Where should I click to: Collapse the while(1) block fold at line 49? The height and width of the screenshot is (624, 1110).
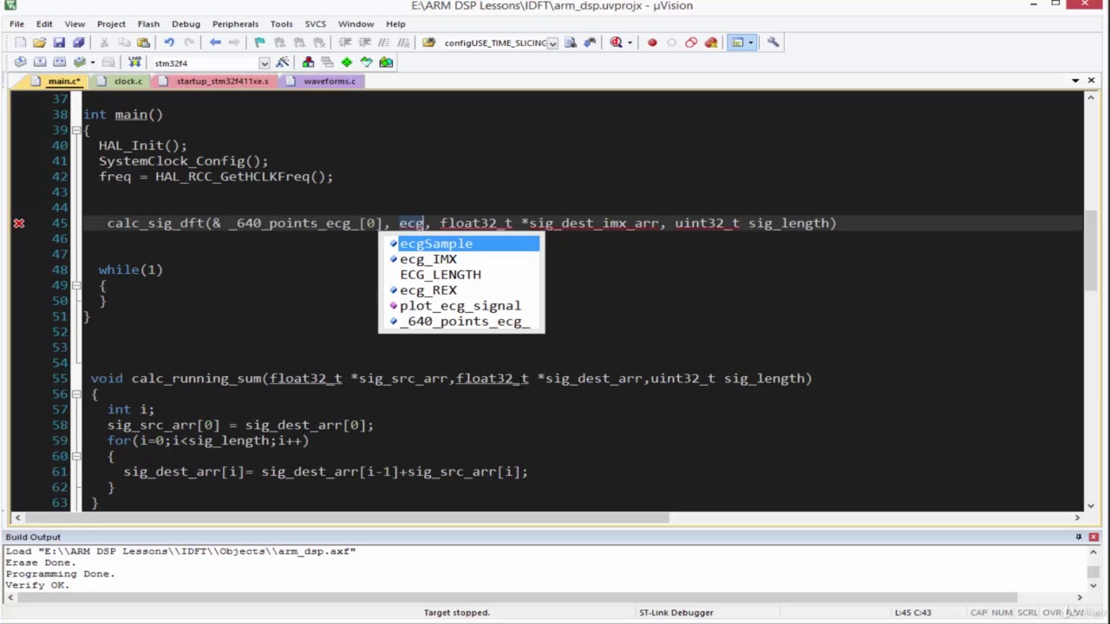click(x=76, y=285)
